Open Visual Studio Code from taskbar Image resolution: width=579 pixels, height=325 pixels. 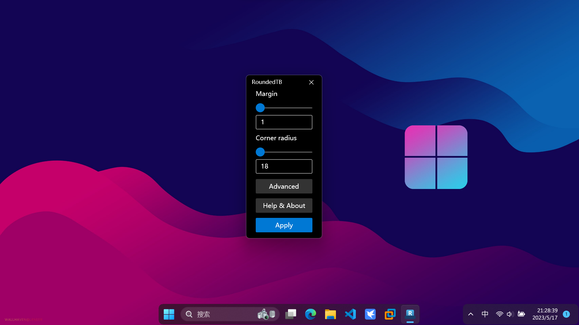[350, 314]
